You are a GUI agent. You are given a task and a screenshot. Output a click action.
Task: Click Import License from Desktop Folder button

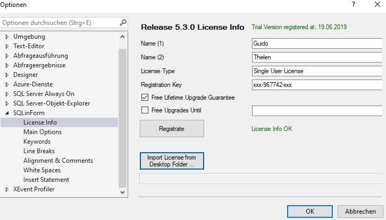[172, 161]
